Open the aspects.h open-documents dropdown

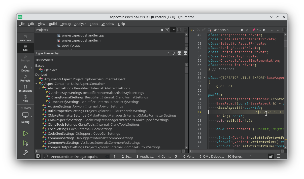[242, 30]
